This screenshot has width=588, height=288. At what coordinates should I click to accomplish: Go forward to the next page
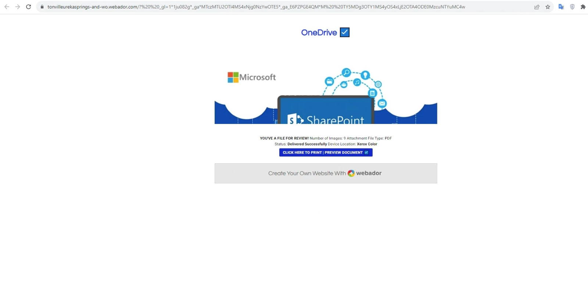click(x=17, y=7)
